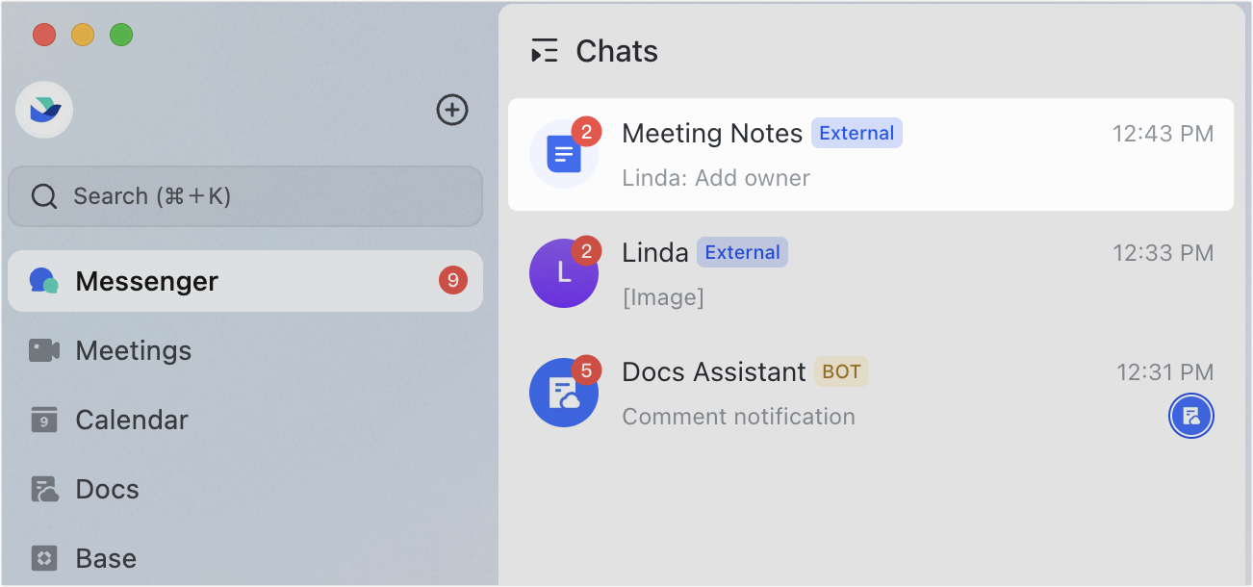Click the 12:33 PM timestamp
Image resolution: width=1253 pixels, height=587 pixels.
pyautogui.click(x=1163, y=253)
